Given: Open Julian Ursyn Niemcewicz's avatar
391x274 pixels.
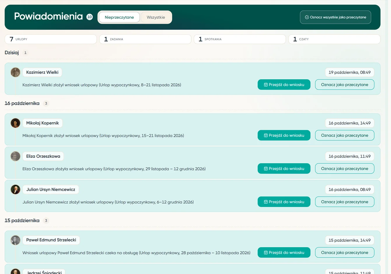Looking at the screenshot, I should [x=15, y=189].
